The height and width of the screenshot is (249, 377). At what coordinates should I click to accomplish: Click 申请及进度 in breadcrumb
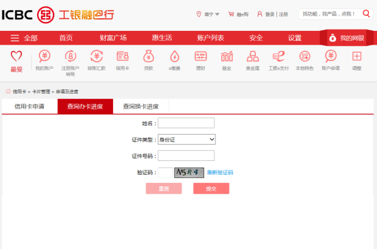[x=67, y=91]
